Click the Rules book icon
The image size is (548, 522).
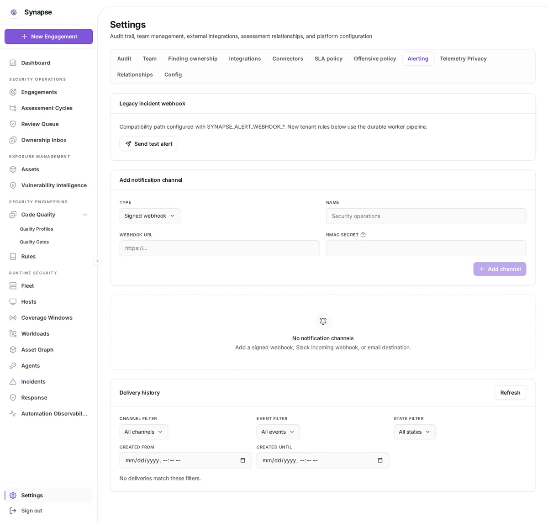tap(13, 256)
